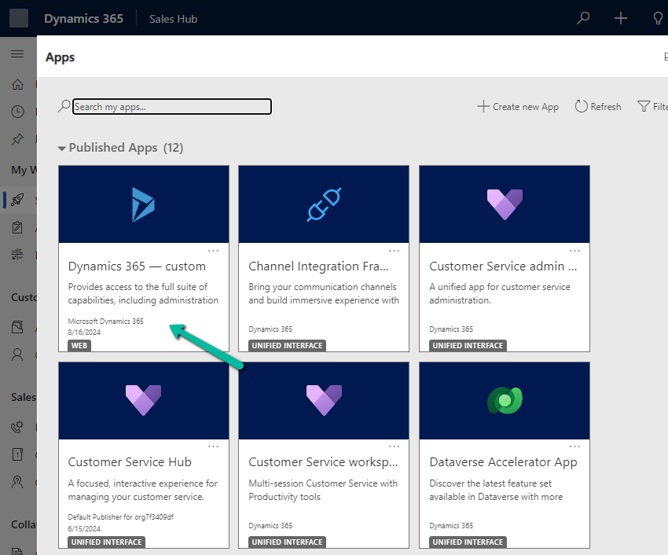Screen dimensions: 668x555
Task: Open Pinned pushpin icon in sidebar
Action: (17, 139)
